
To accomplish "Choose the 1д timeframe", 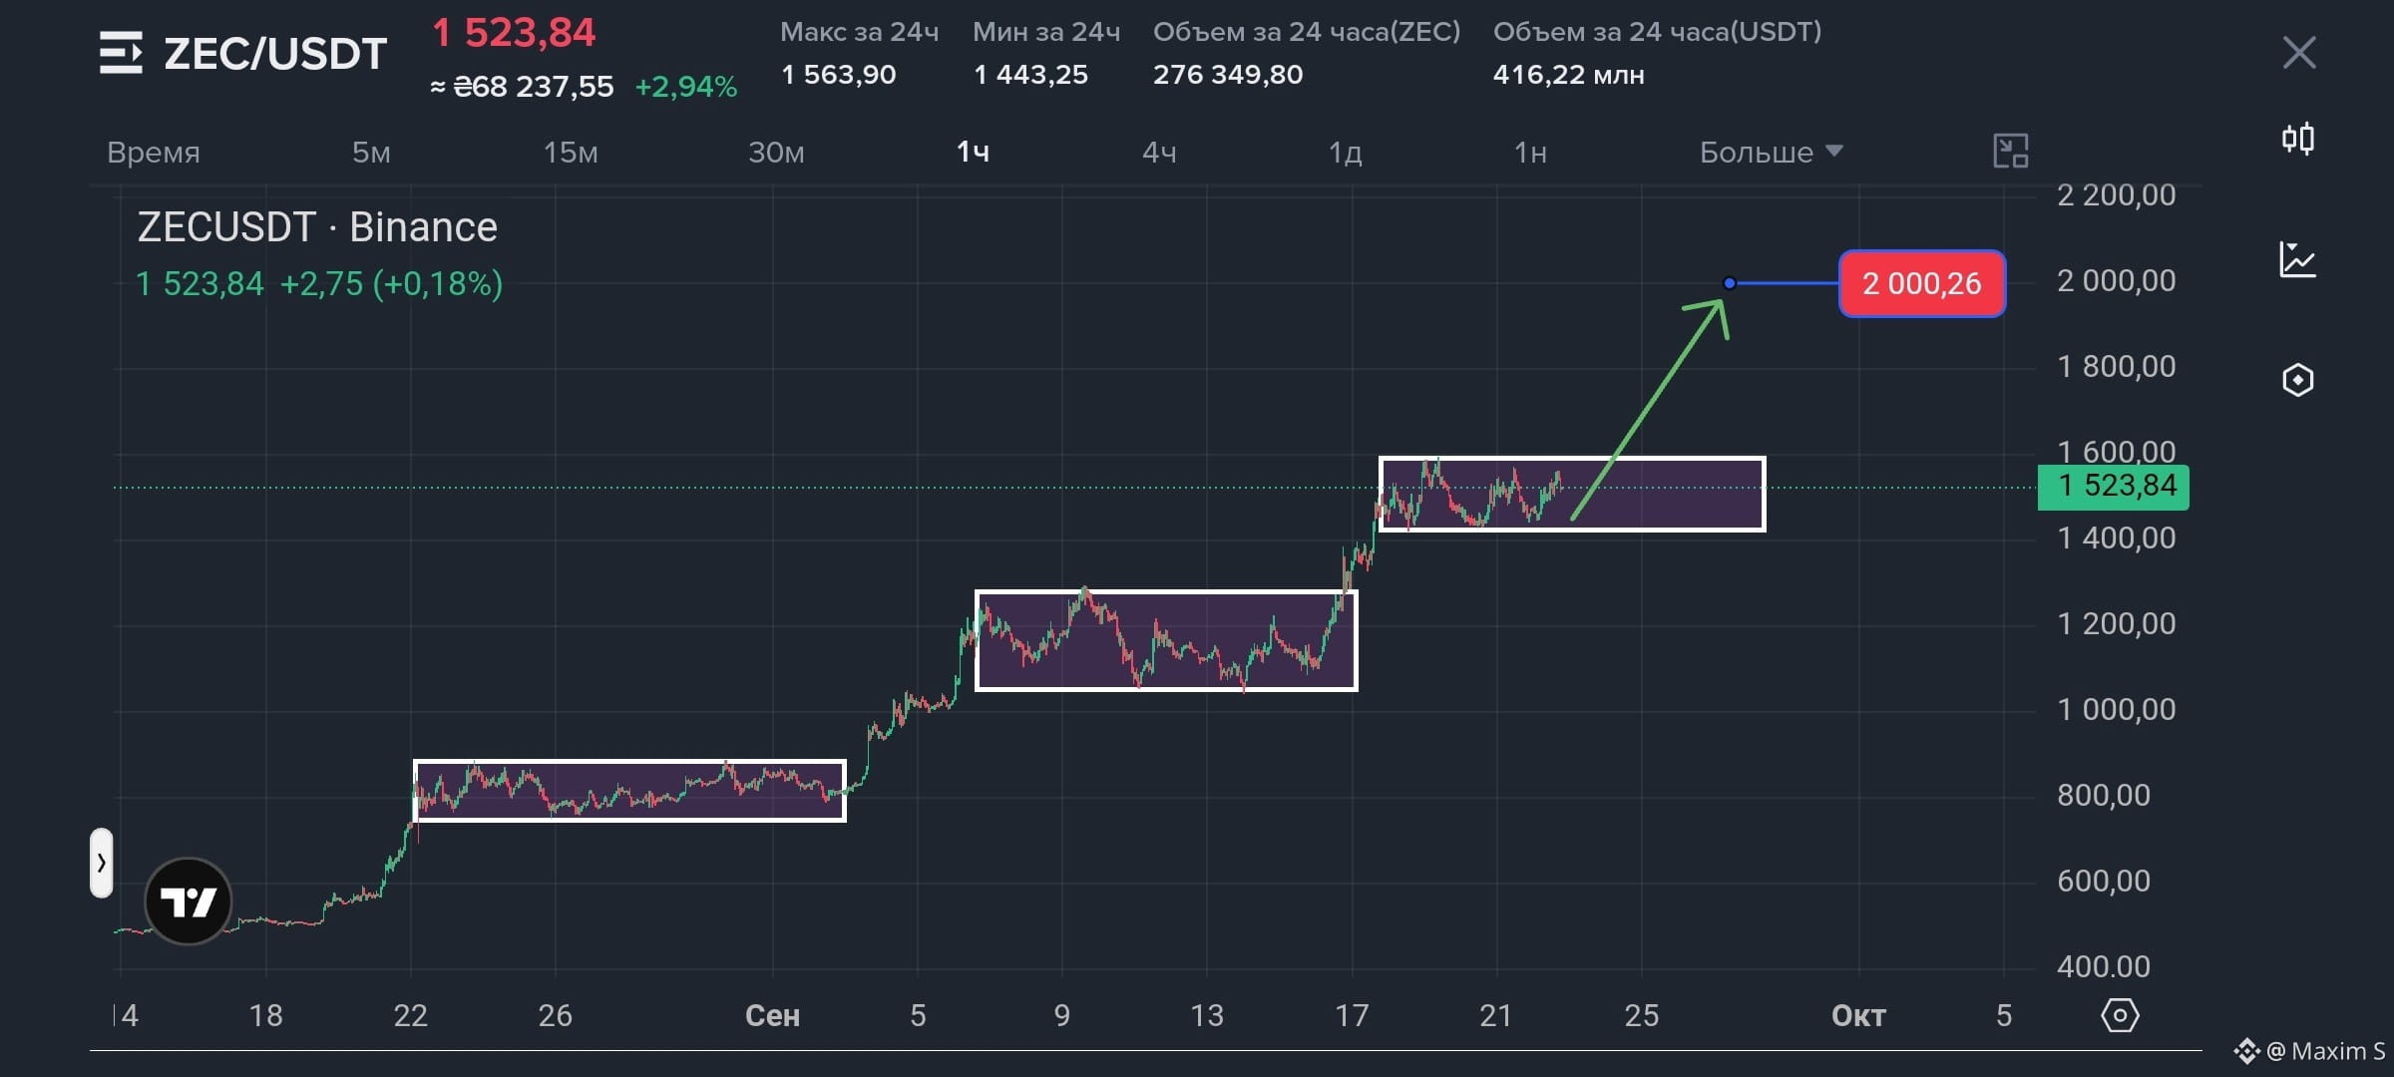I will (x=1345, y=153).
